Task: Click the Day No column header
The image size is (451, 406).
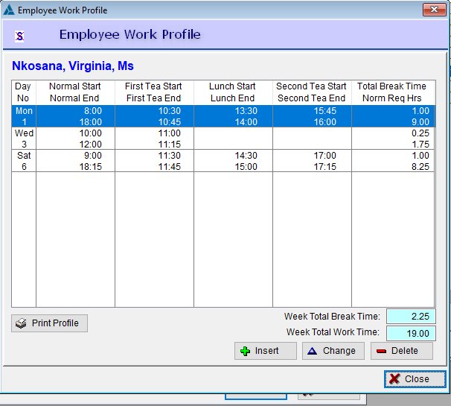Action: [23, 92]
